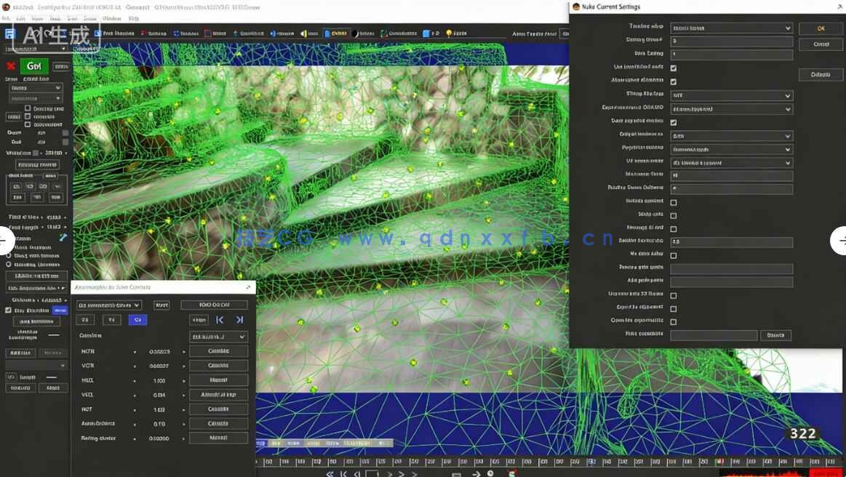This screenshot has height=477, width=846.
Task: Open the Projection camera dropdown
Action: [731, 148]
